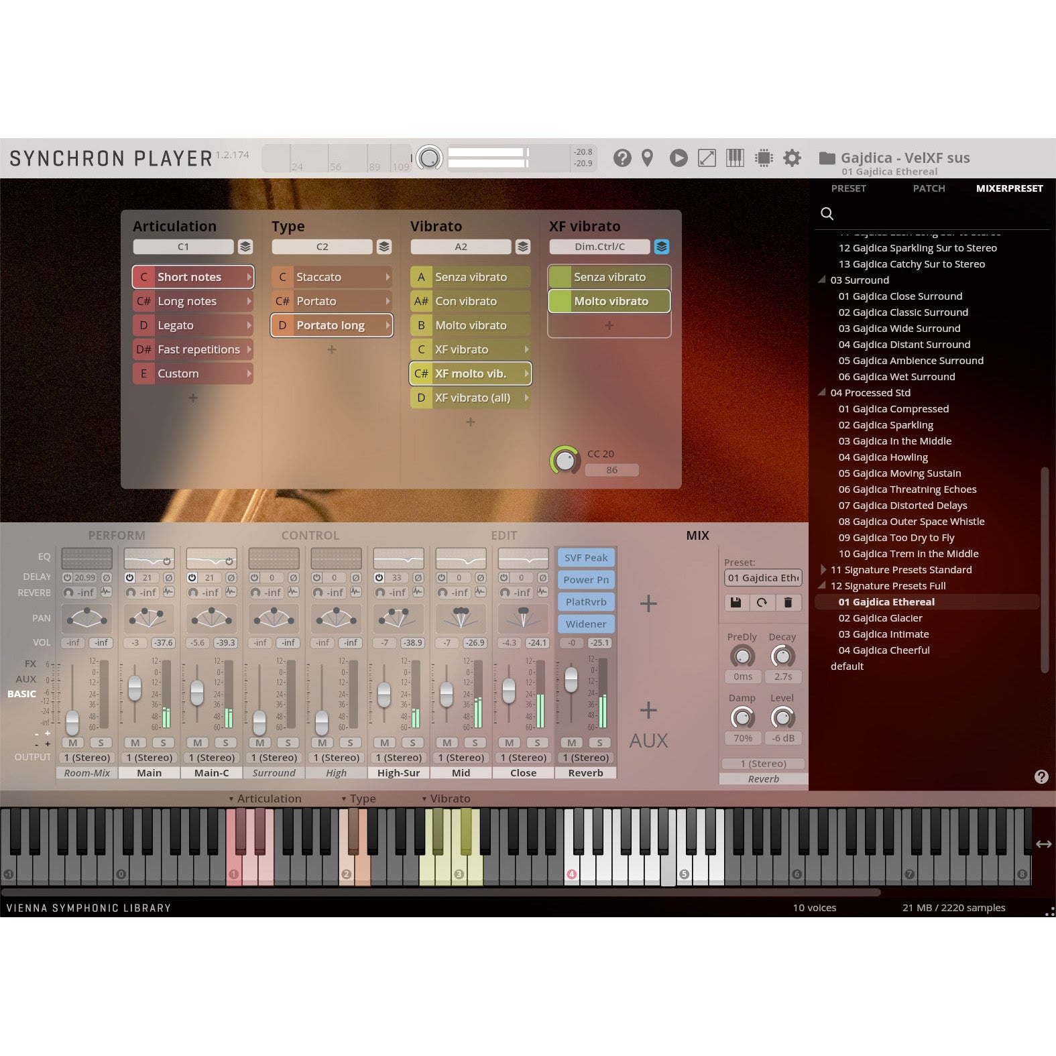The height and width of the screenshot is (1056, 1056).
Task: Click the save mixer preset floppy icon
Action: [x=736, y=603]
